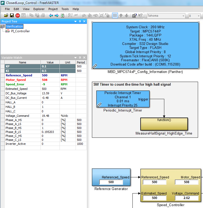
Task: Click the PI_Controller scope icon in tree
Action: click(8, 31)
